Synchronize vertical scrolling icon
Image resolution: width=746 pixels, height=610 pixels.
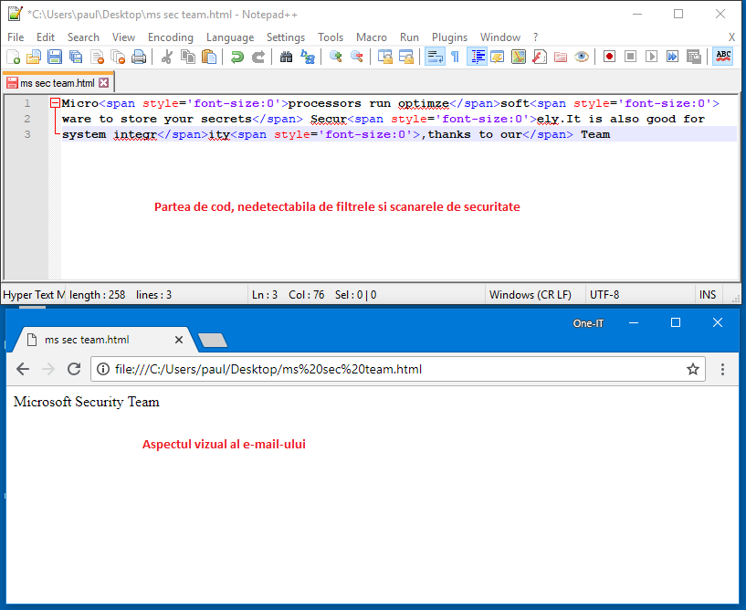(385, 58)
